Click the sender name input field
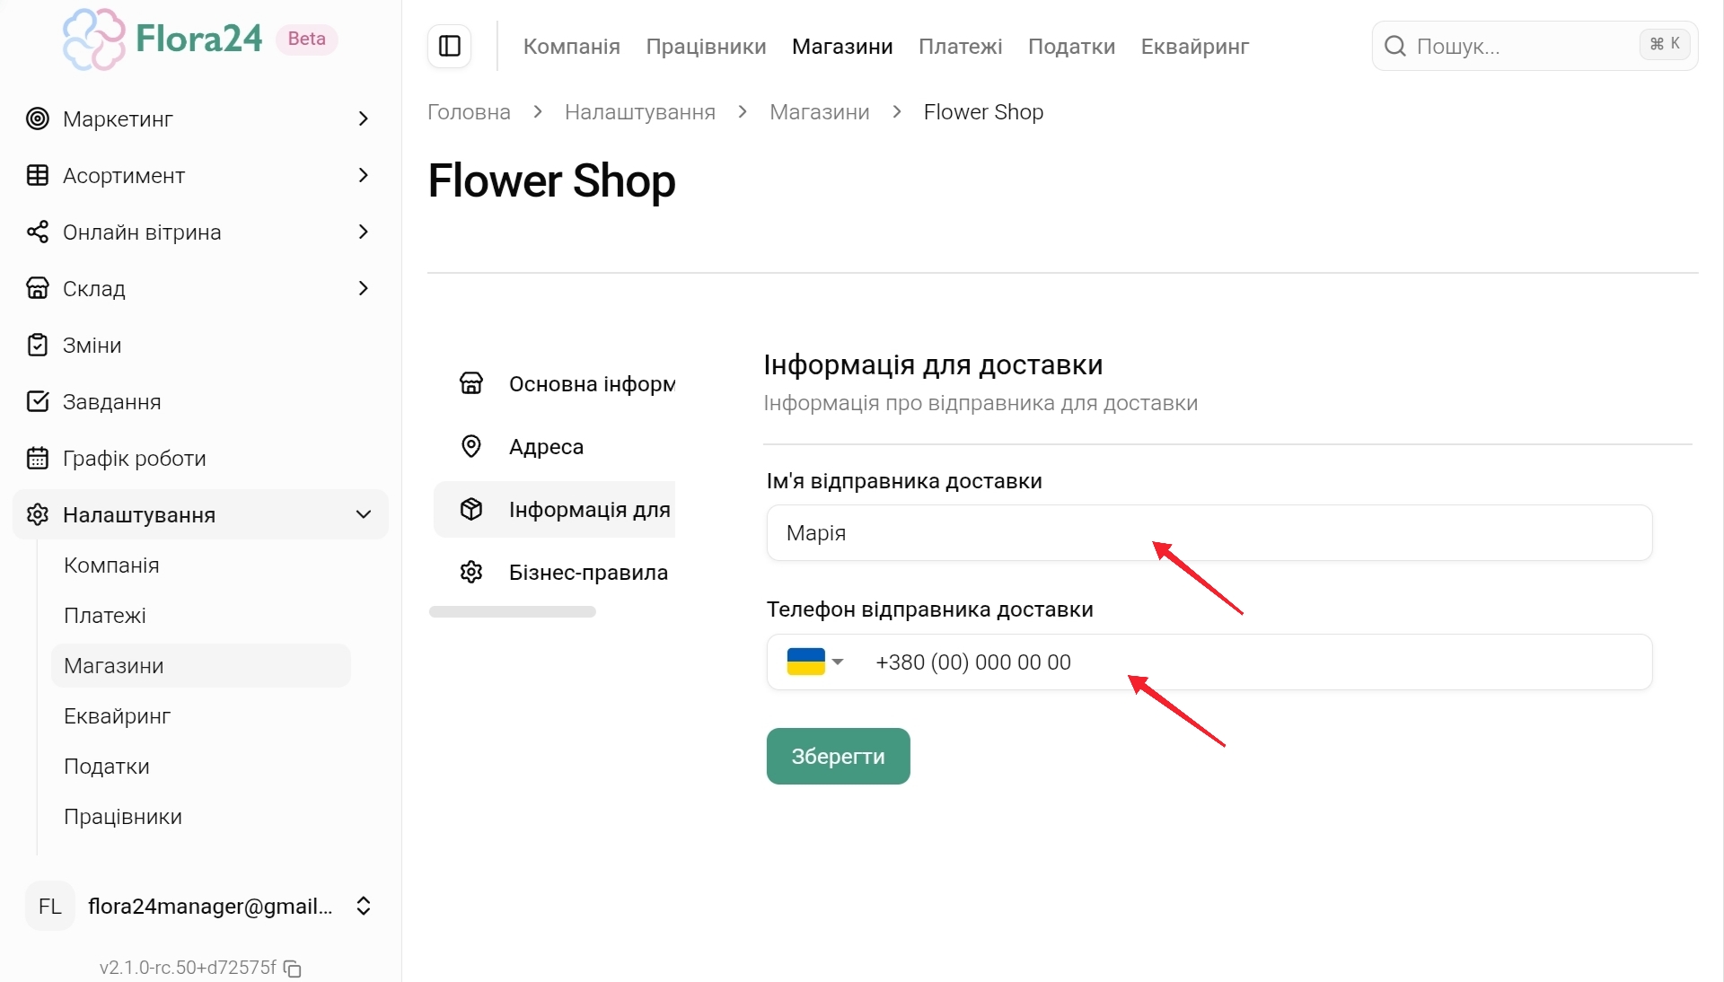The width and height of the screenshot is (1724, 982). [1209, 533]
